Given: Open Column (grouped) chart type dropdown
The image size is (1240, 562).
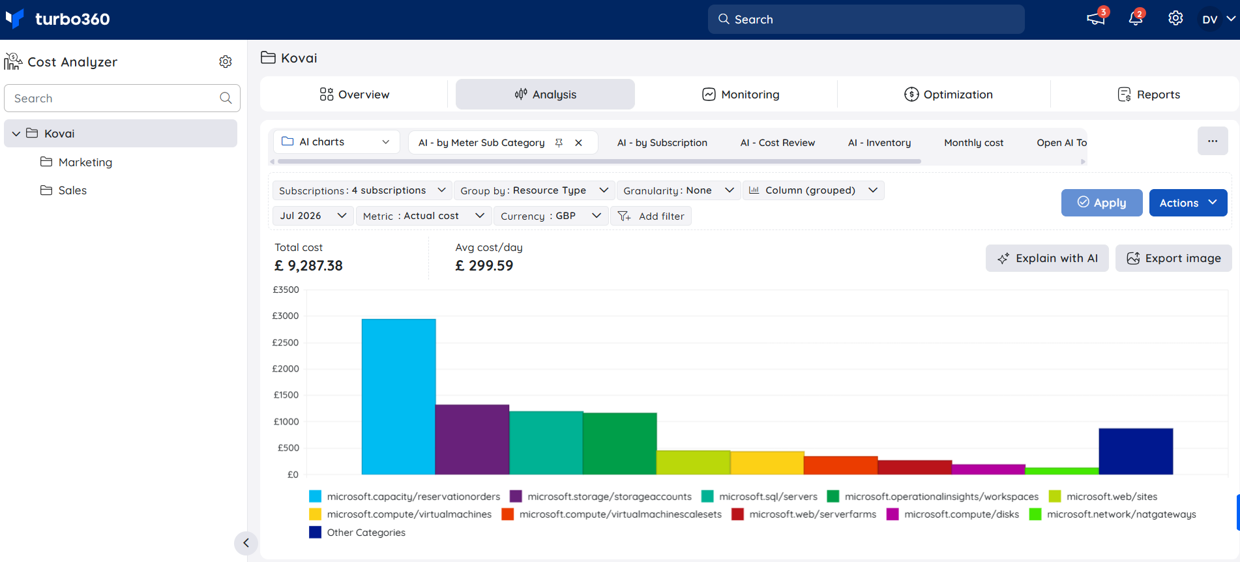Looking at the screenshot, I should click(814, 190).
